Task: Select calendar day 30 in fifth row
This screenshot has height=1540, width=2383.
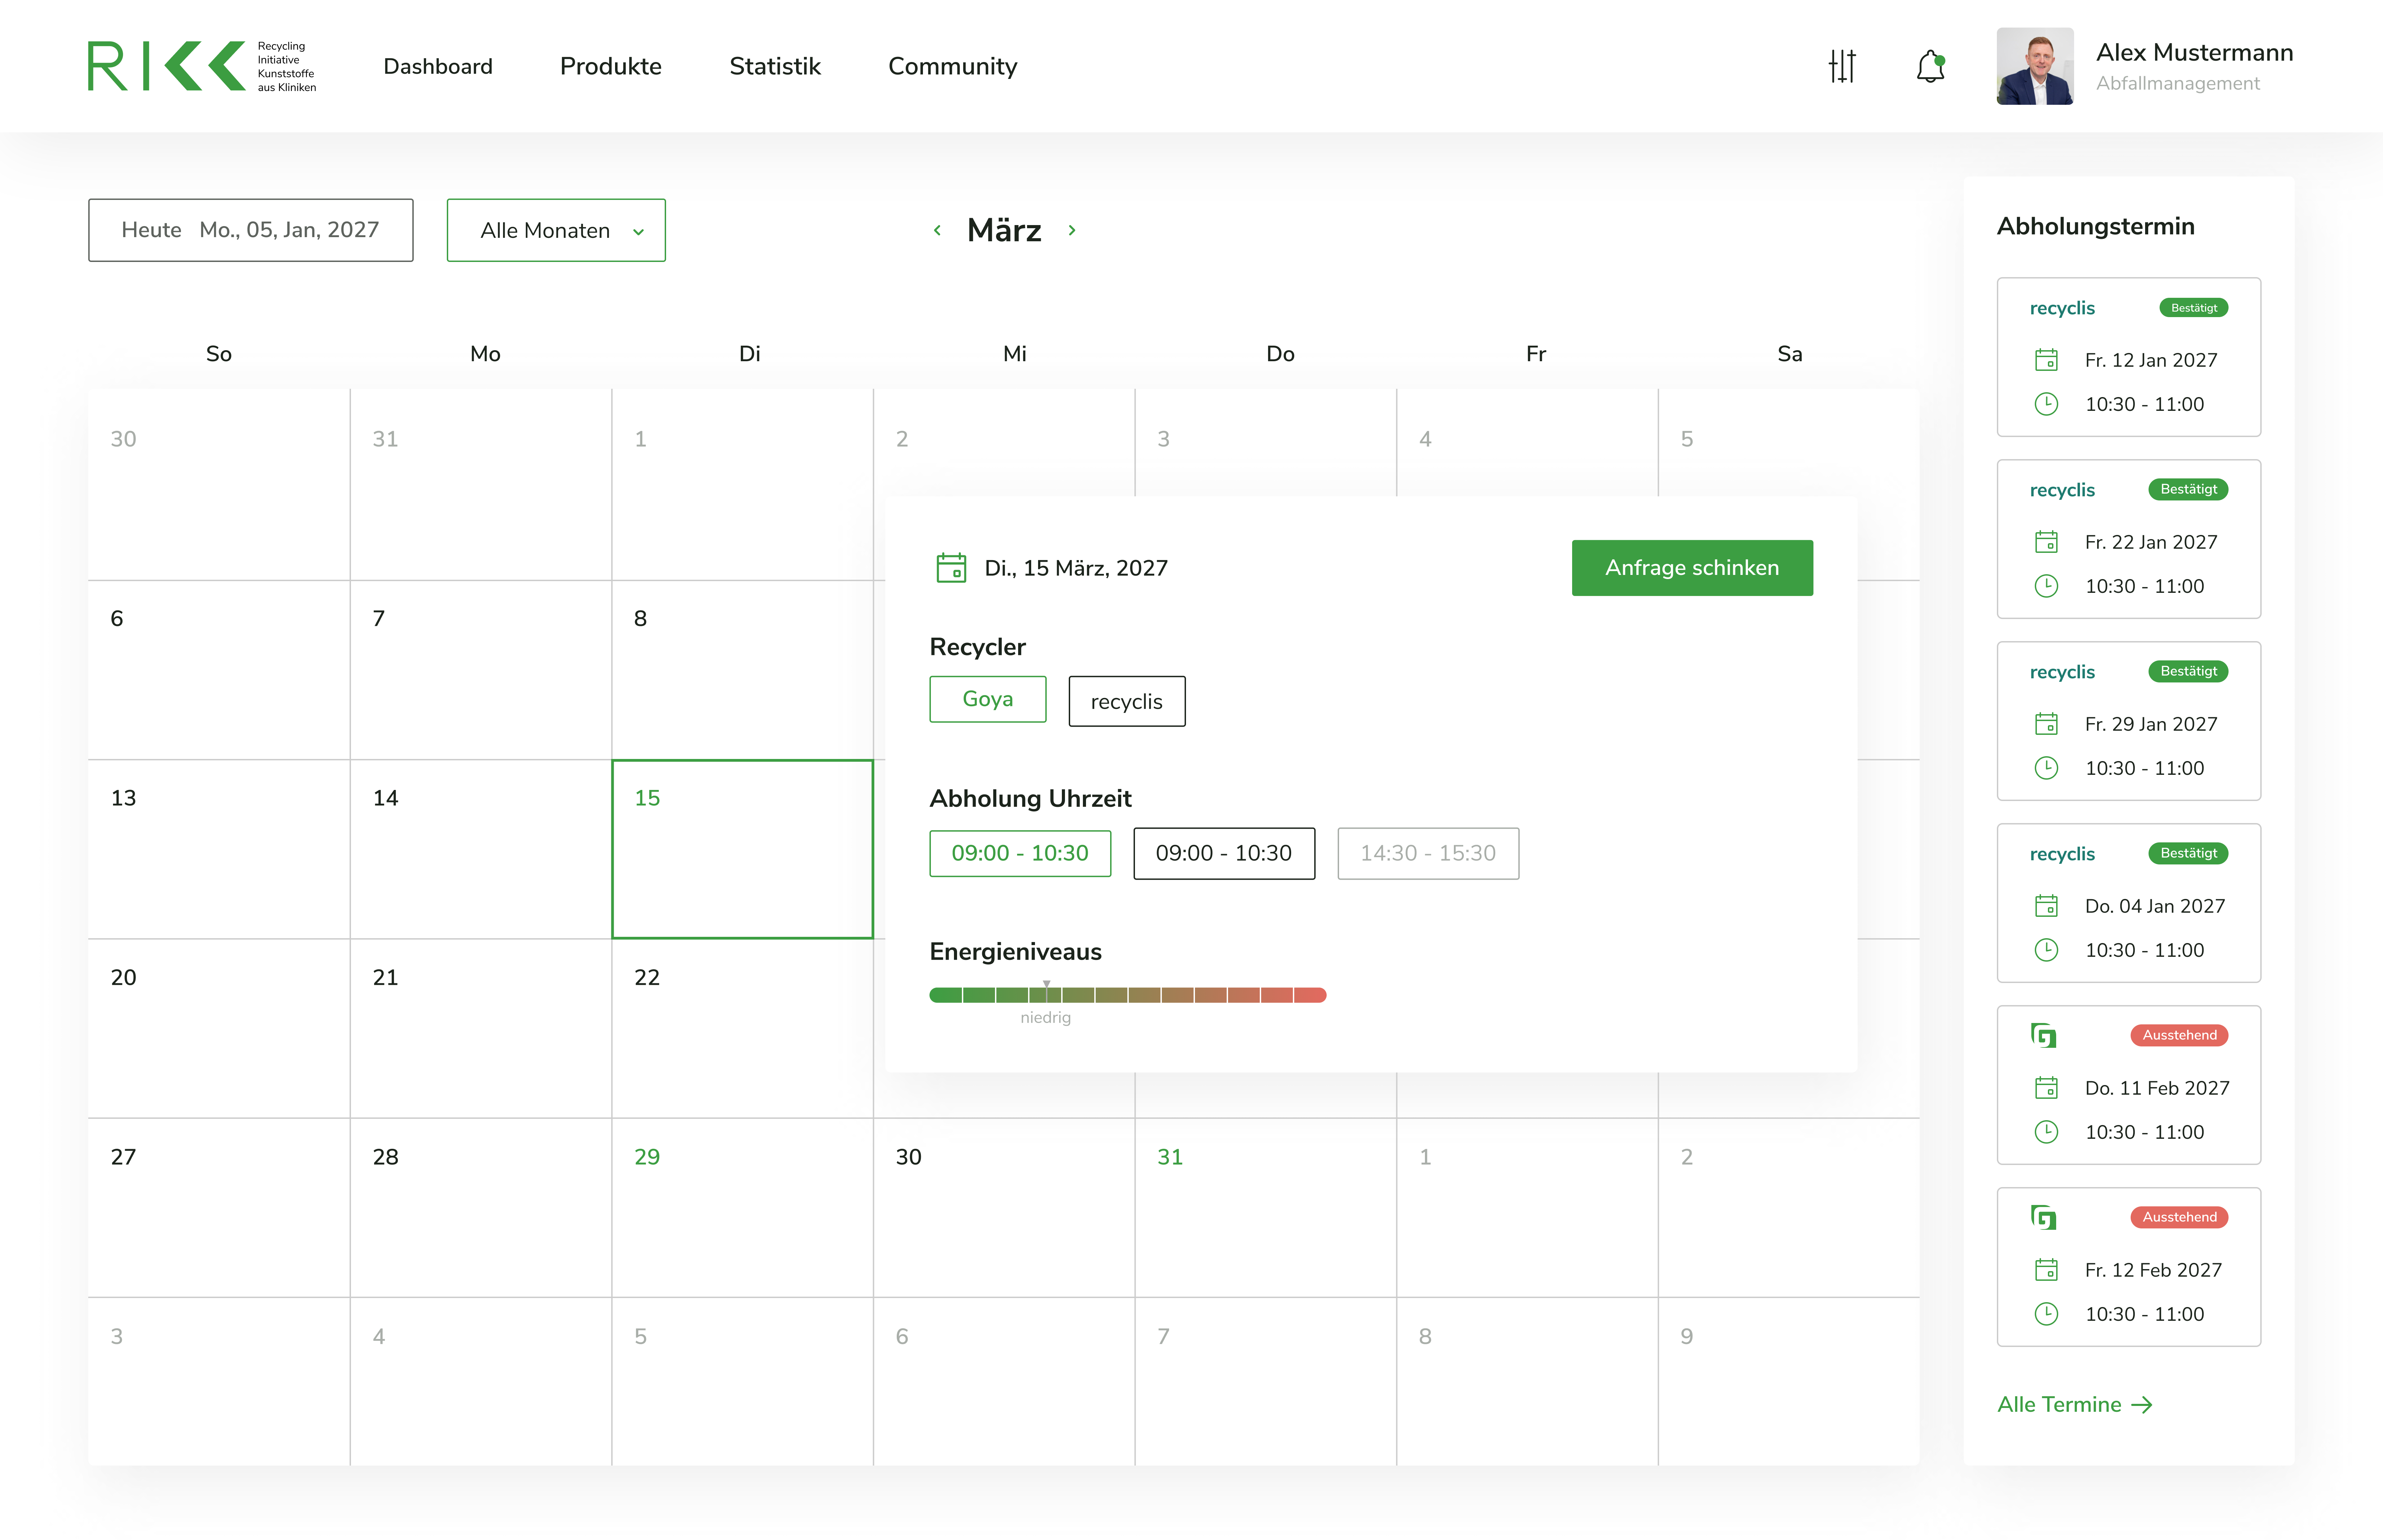Action: click(x=1004, y=1208)
